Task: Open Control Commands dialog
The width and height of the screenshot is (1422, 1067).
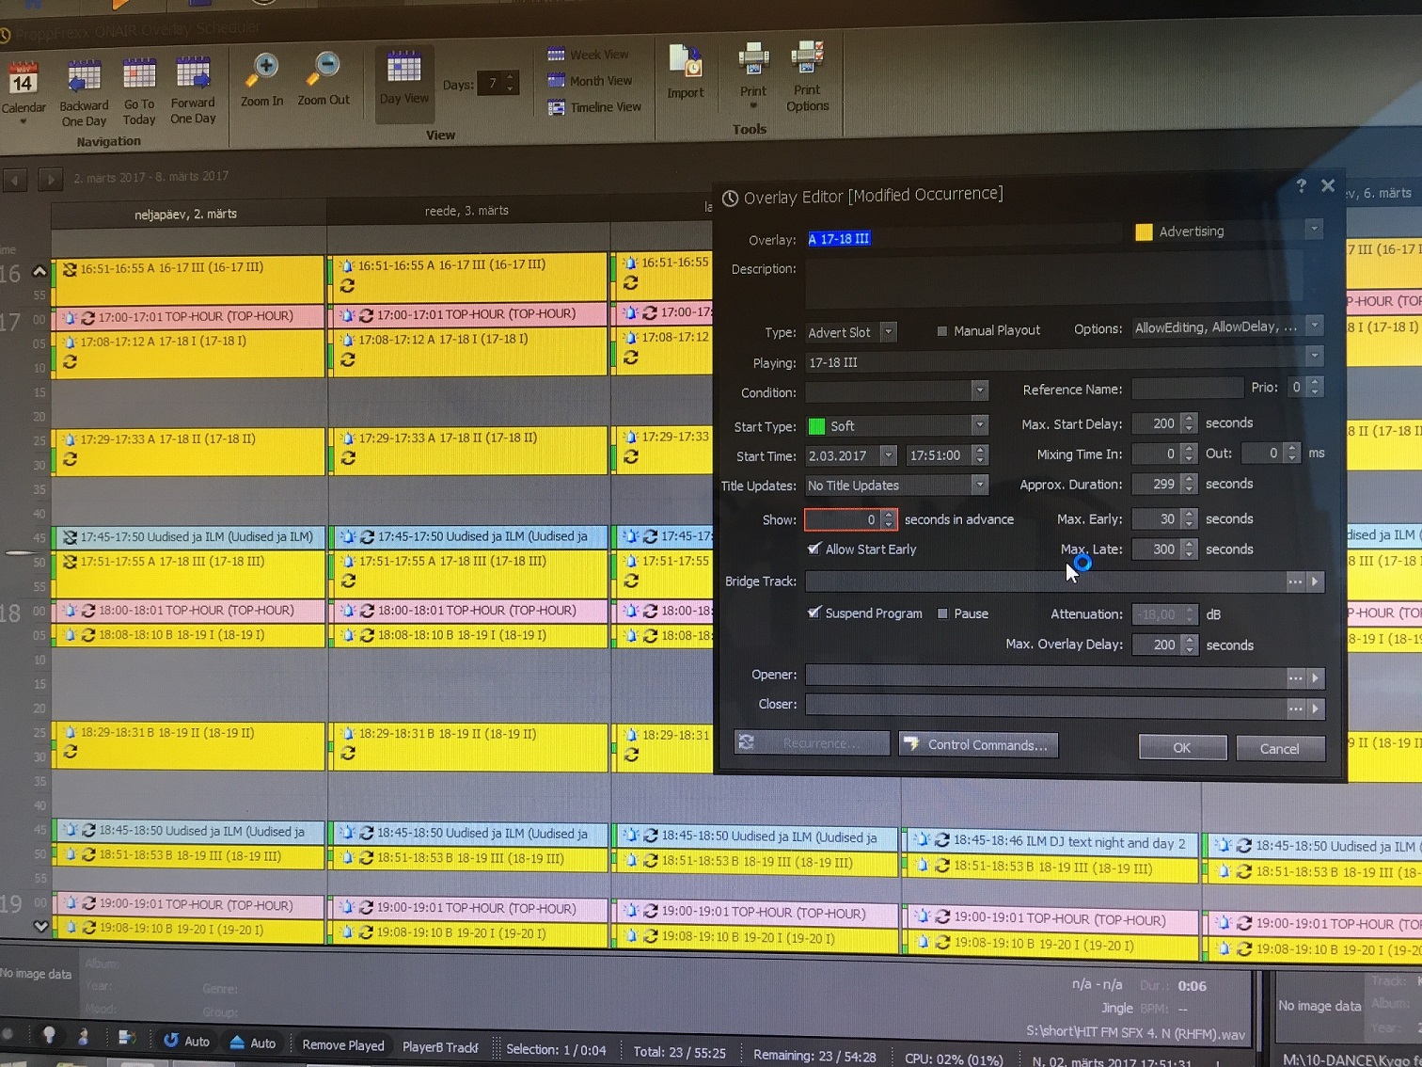Action: [978, 744]
